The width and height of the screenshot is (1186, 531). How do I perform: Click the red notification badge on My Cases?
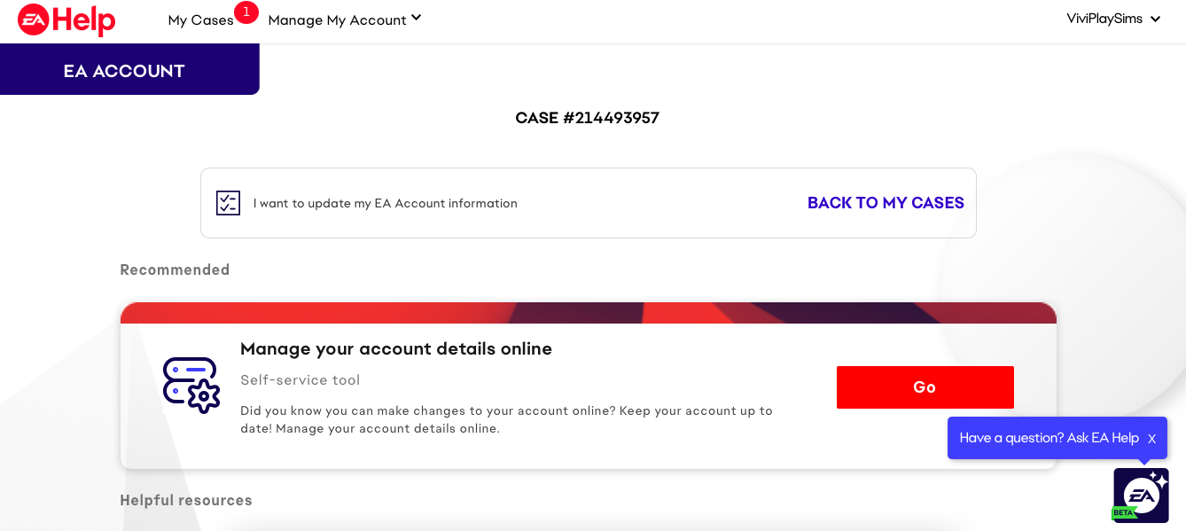[x=246, y=12]
